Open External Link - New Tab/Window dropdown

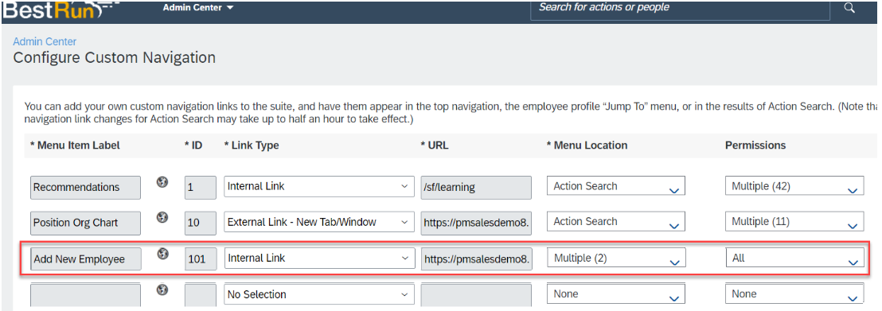(x=319, y=222)
